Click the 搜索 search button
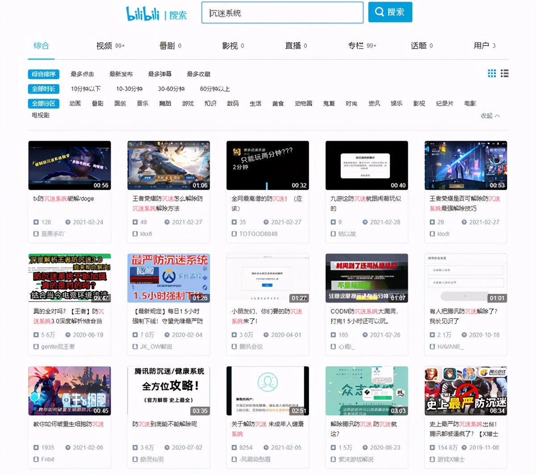Viewport: 536px width, 475px height. 390,12
